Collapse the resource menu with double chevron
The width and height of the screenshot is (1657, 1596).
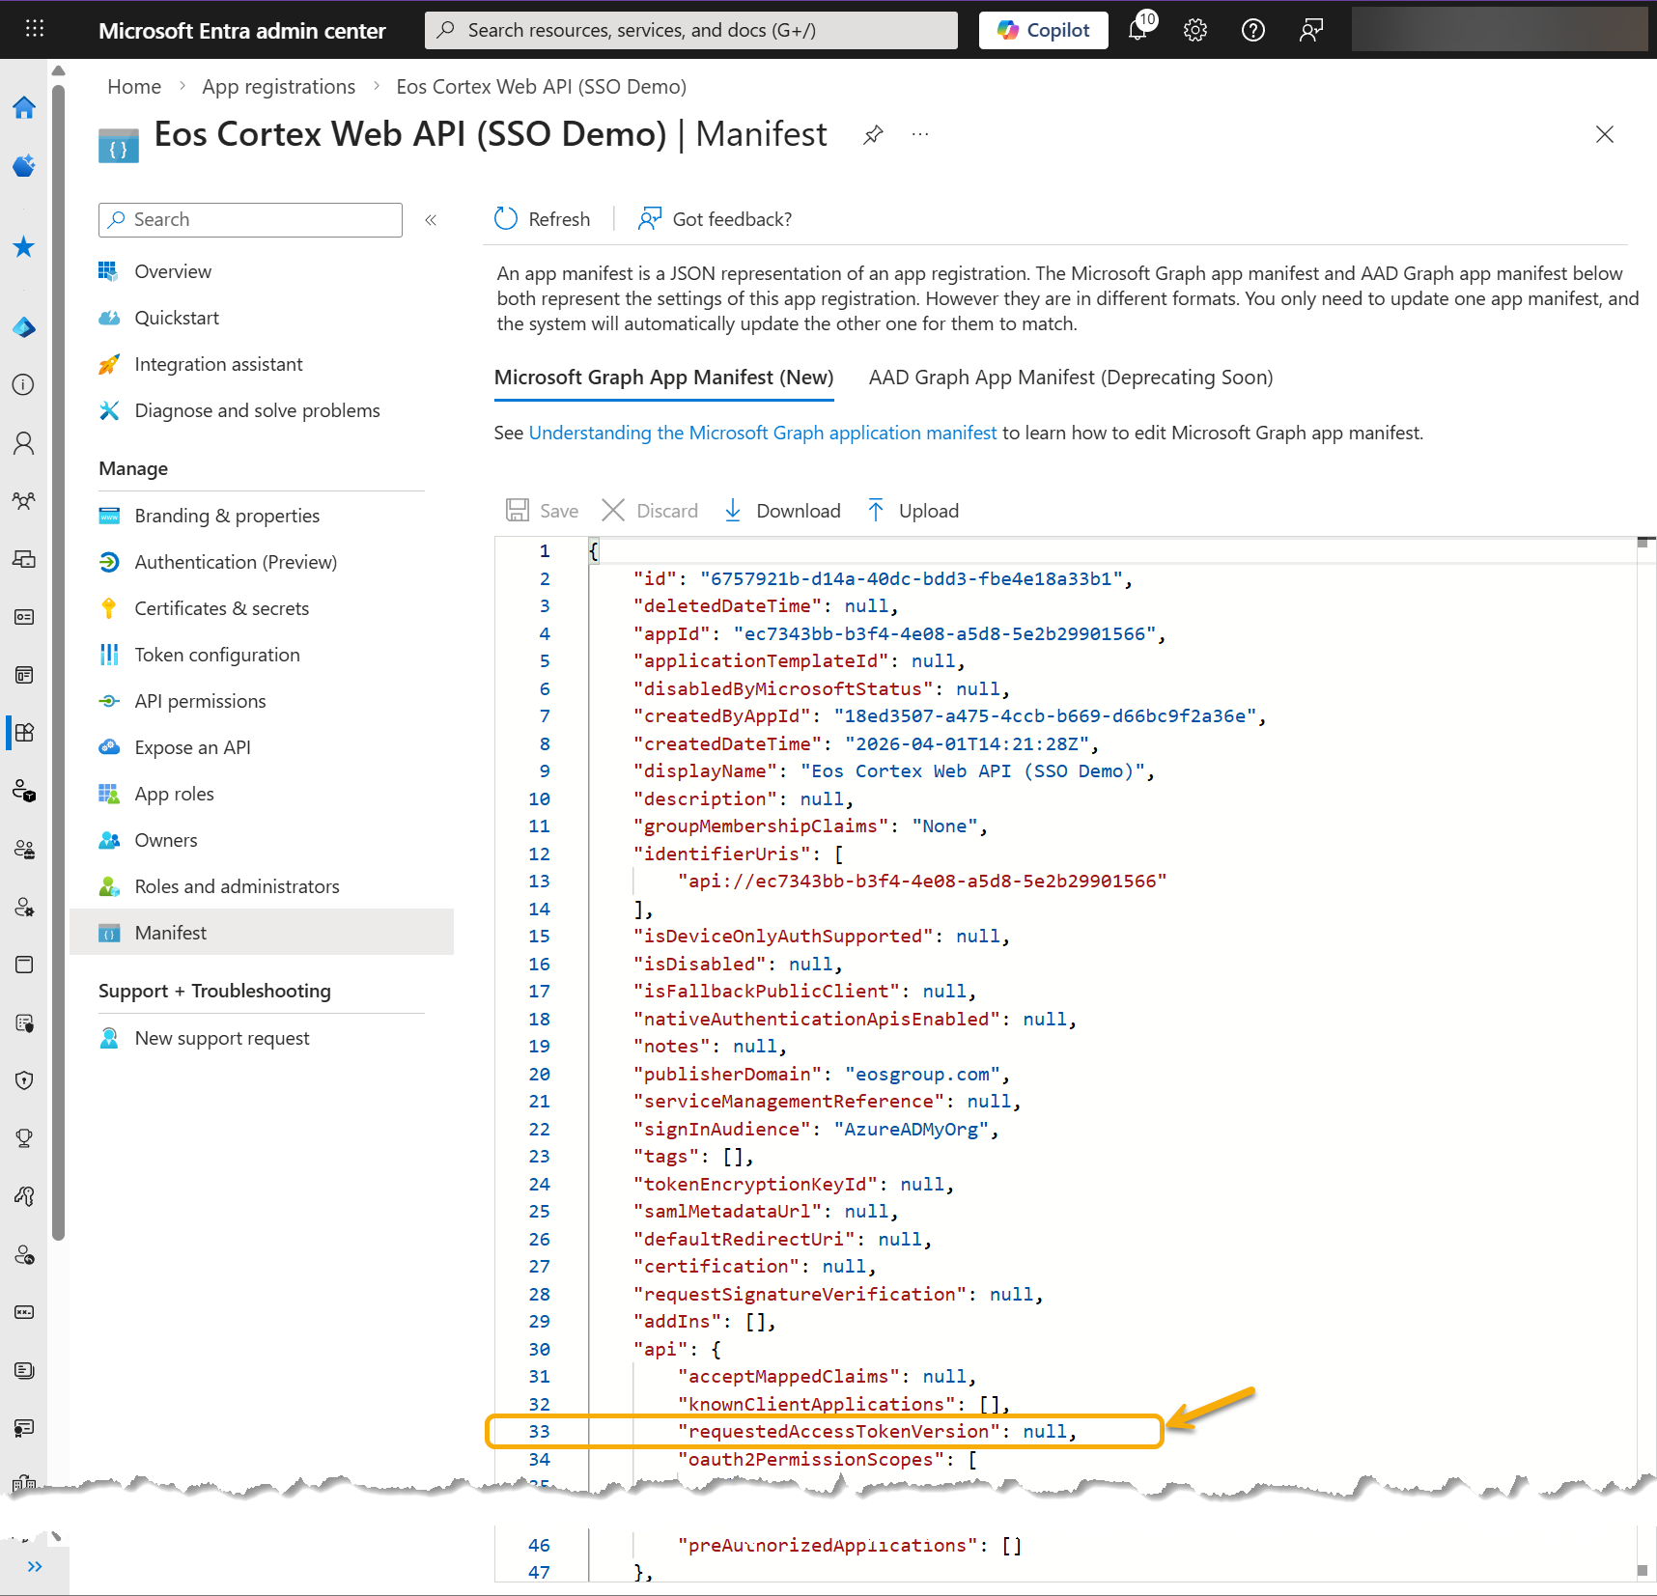(432, 220)
